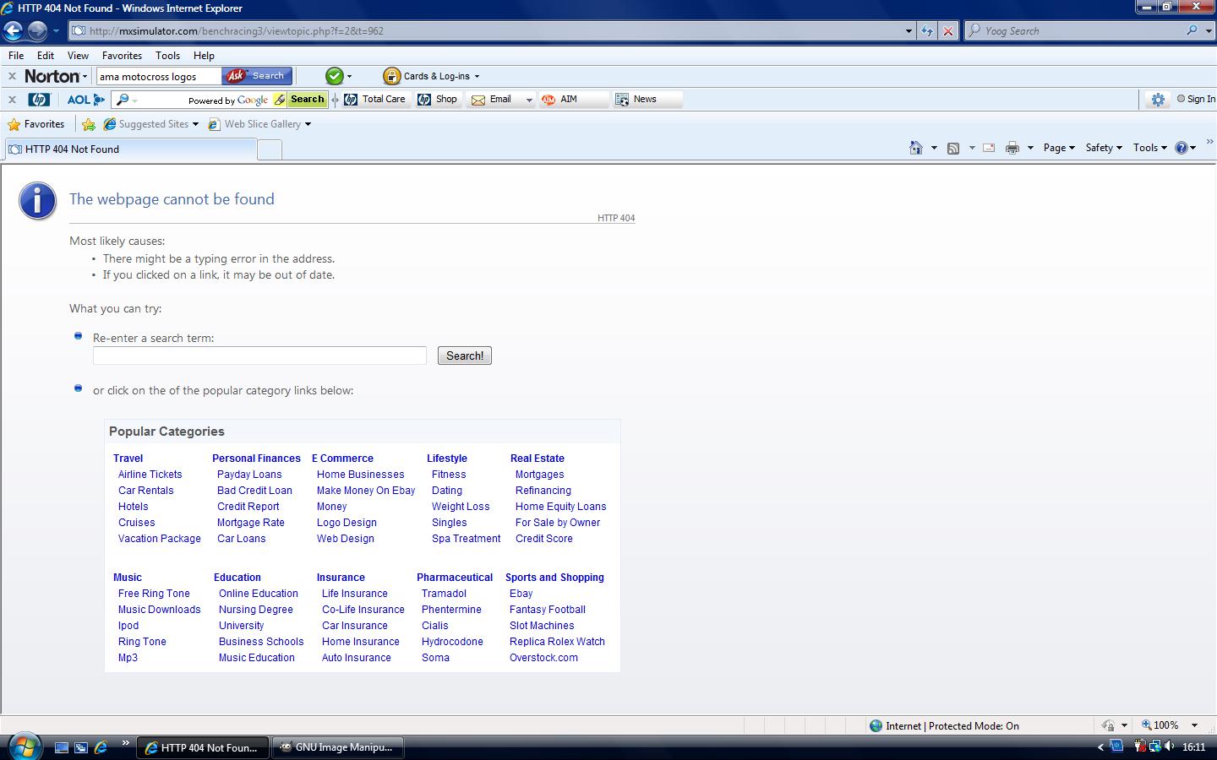Click the Search! button on error page
The height and width of the screenshot is (760, 1217).
coord(464,356)
